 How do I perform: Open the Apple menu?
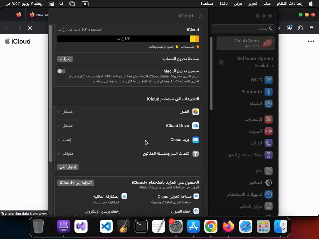pyautogui.click(x=311, y=4)
